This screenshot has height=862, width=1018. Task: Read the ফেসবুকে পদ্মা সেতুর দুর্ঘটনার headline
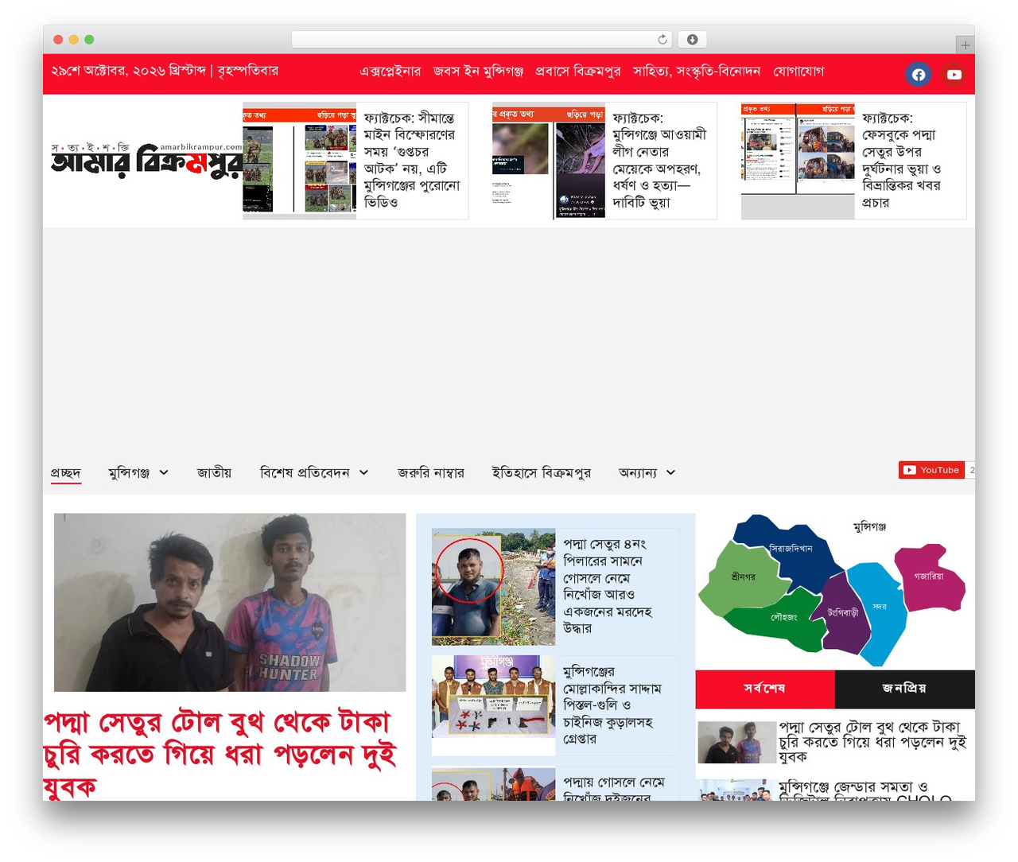coord(902,161)
